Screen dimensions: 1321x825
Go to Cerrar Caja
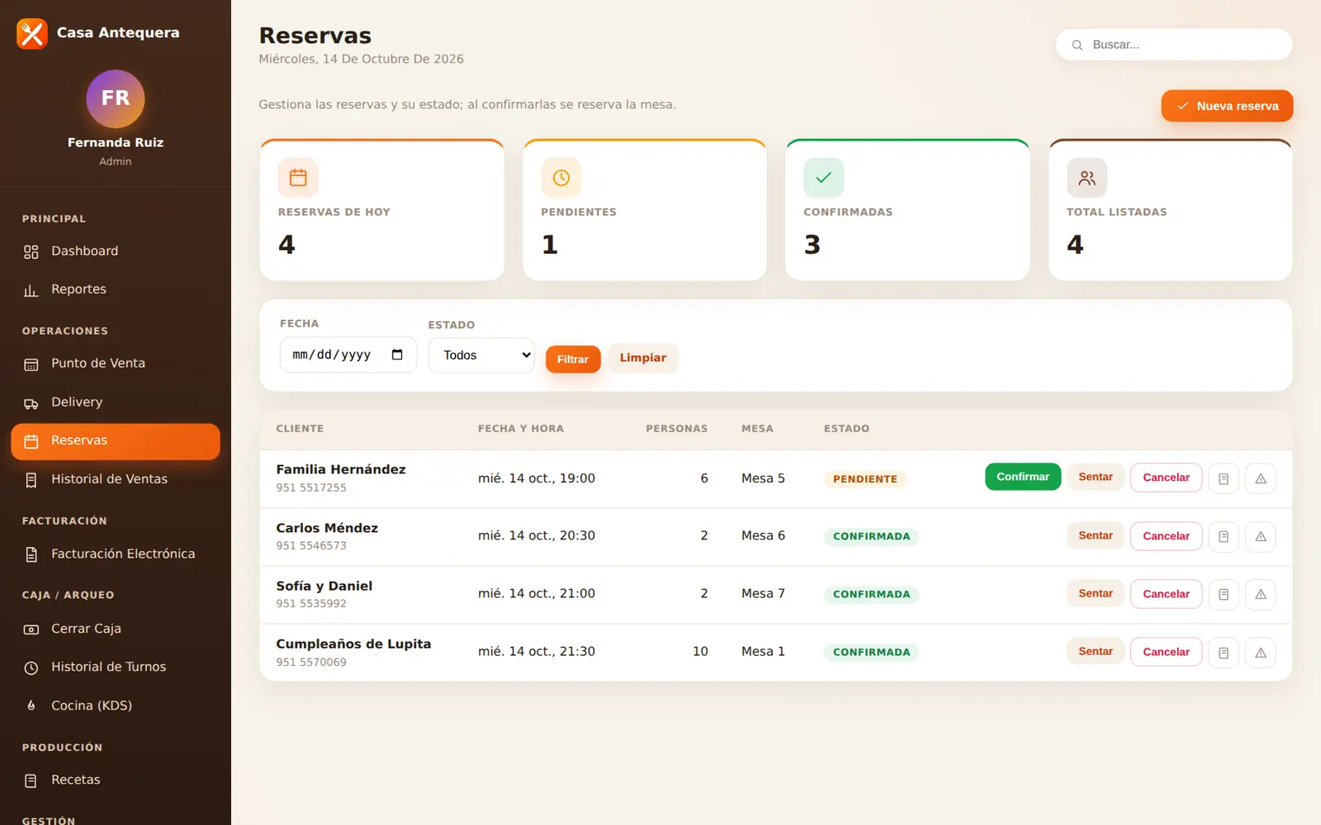coord(116,629)
